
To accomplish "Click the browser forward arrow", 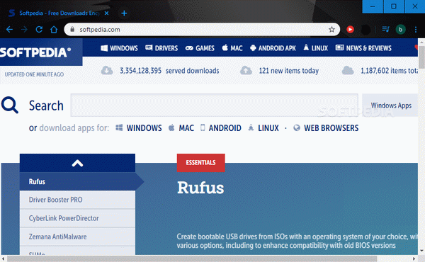I will click(x=24, y=30).
